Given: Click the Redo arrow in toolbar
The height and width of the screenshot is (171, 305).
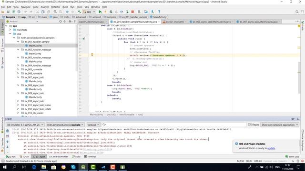Looking at the screenshot, I should (x=31, y=12).
